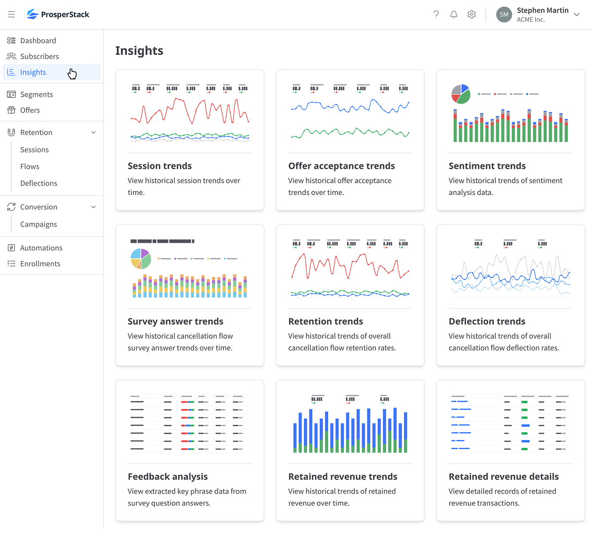Open the Feedback analysis insight

189,450
